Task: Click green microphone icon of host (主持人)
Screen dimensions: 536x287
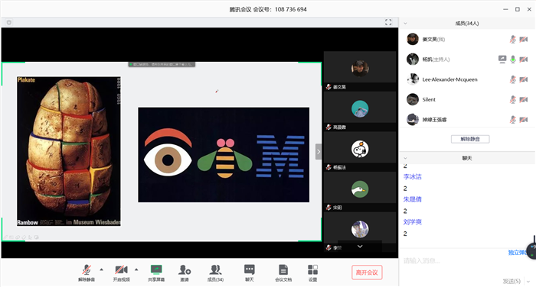Action: [513, 60]
